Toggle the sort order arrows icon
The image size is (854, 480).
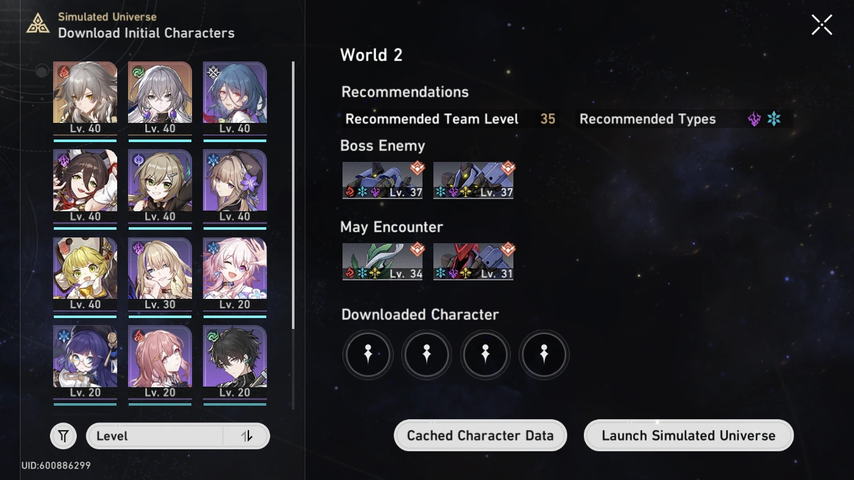(x=246, y=436)
